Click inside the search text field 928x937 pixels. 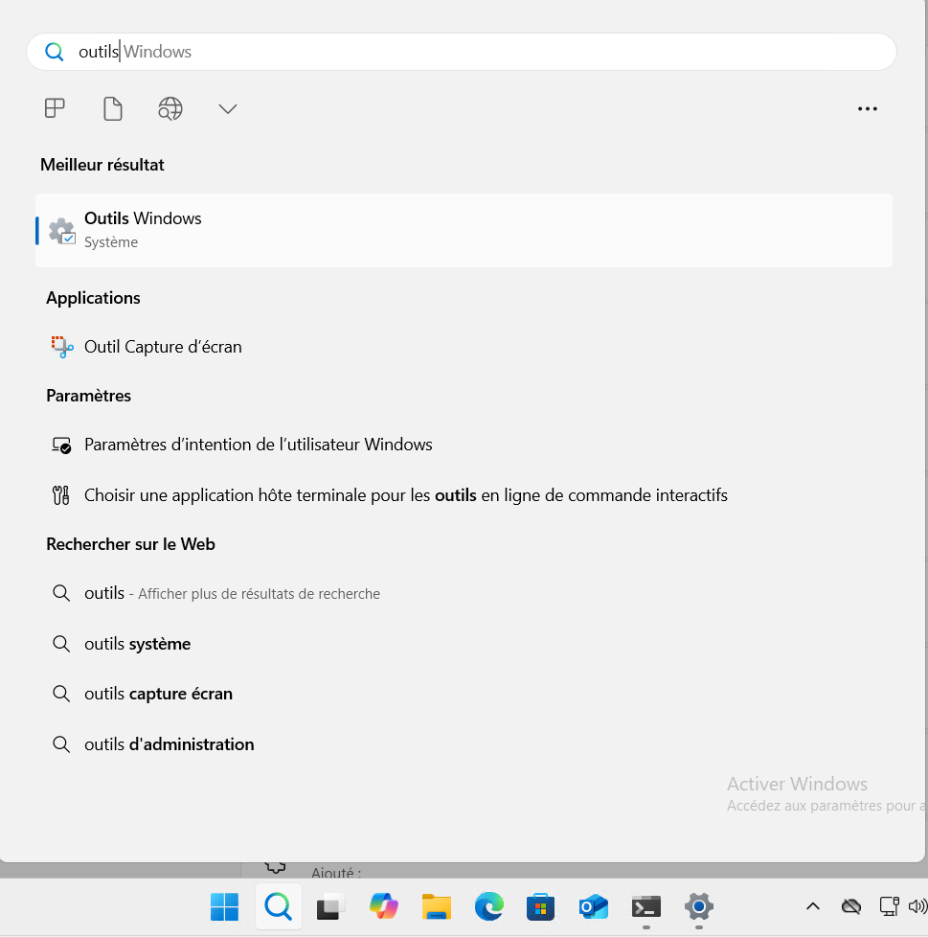coord(461,52)
